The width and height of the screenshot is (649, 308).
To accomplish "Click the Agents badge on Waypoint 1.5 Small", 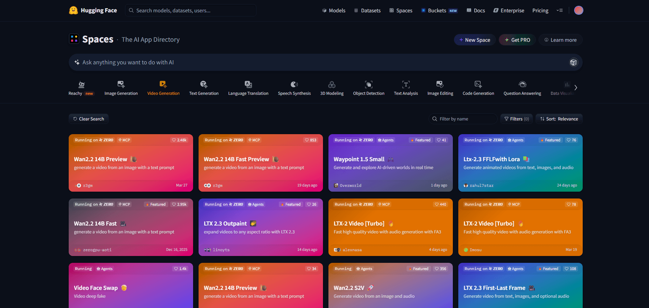I will pos(386,140).
